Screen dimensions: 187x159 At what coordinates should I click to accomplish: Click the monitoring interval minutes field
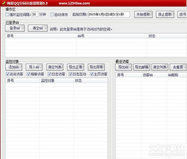click(35, 14)
